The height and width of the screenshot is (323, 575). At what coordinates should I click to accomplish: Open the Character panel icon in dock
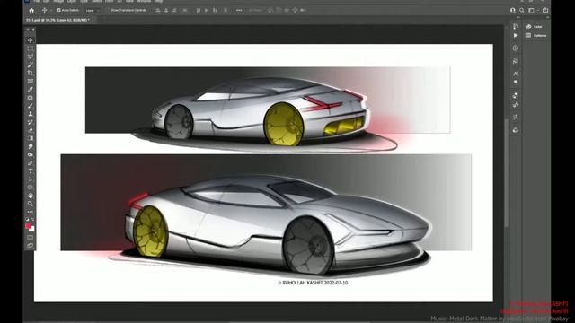click(516, 74)
